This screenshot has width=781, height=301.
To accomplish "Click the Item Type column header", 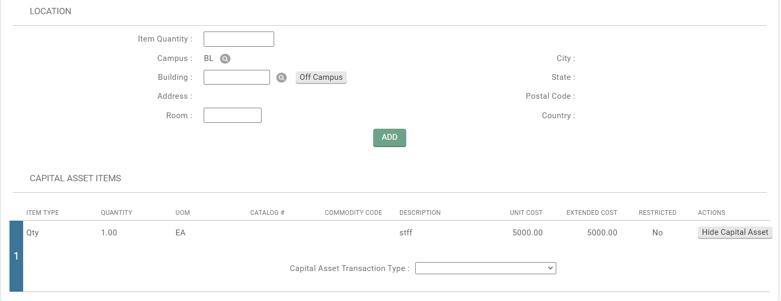I will pyautogui.click(x=43, y=213).
